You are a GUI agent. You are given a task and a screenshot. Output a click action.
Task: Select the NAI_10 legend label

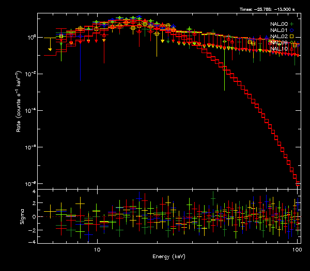point(279,49)
